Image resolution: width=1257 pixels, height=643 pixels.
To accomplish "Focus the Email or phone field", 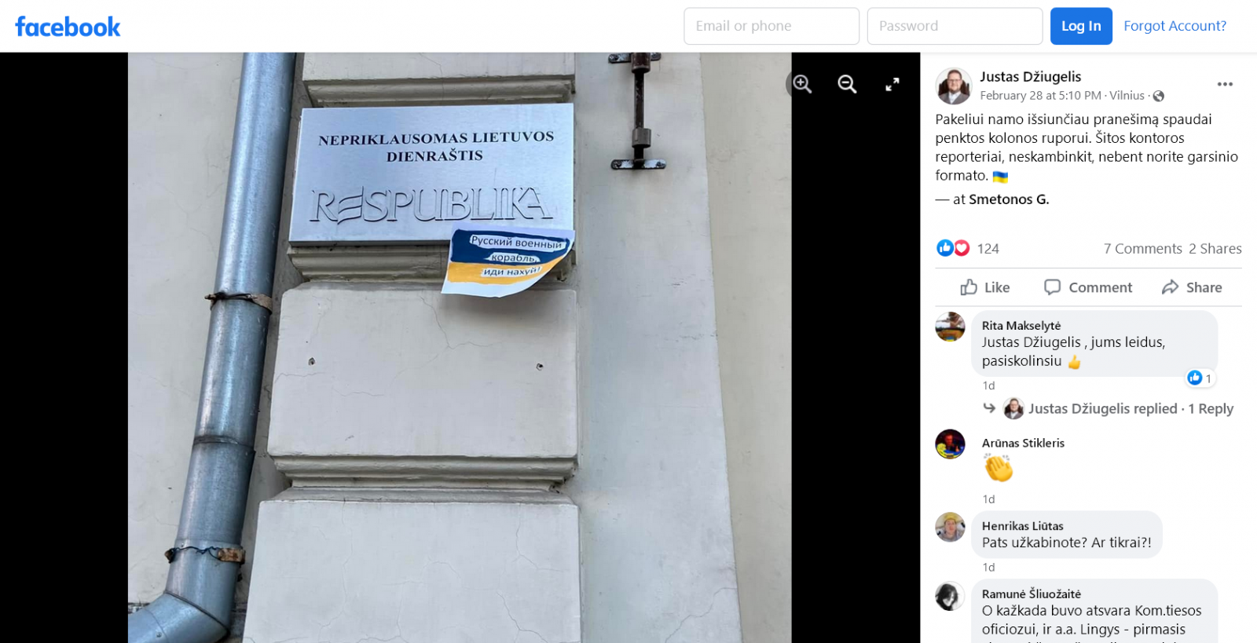I will click(x=771, y=26).
